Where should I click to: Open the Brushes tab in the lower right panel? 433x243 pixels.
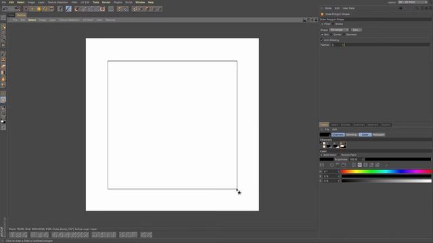pyautogui.click(x=346, y=125)
